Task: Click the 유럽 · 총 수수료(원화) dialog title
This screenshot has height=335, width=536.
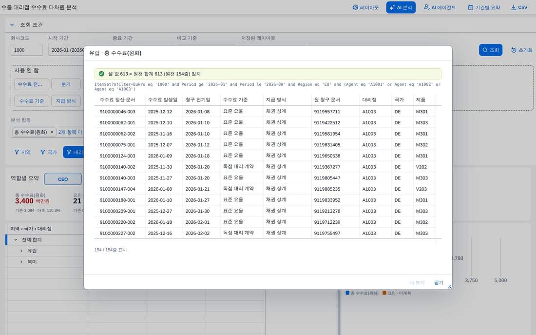Action: [115, 53]
